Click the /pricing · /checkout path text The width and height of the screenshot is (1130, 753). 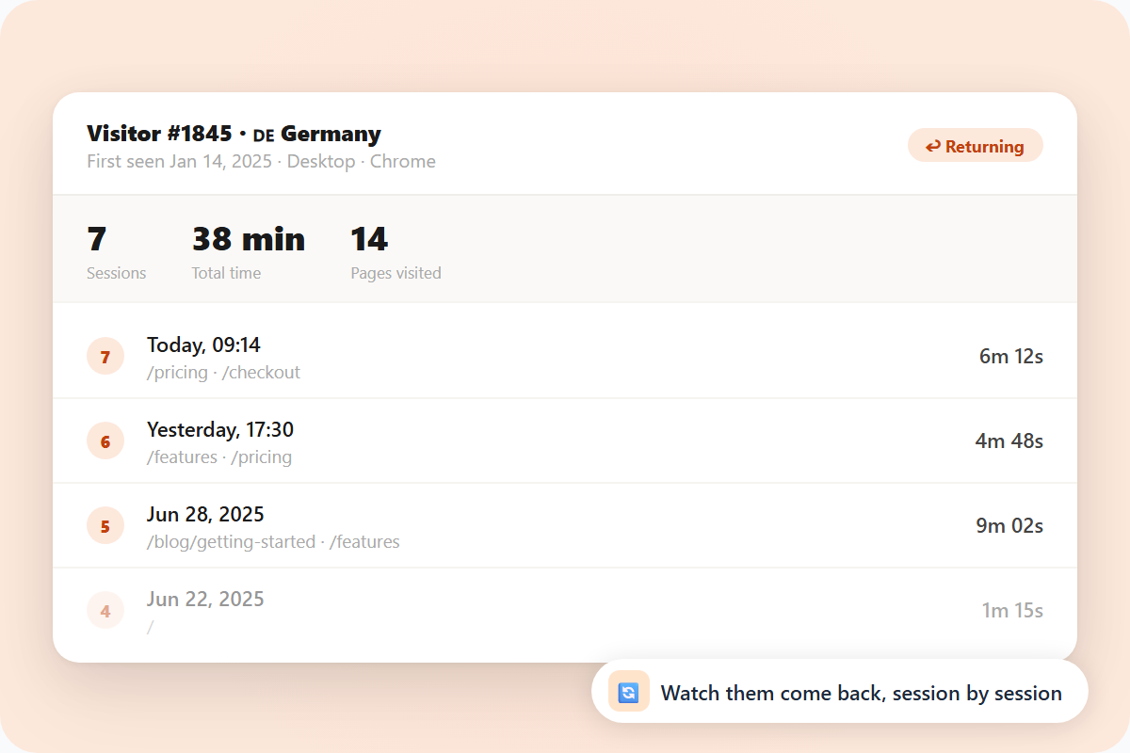click(223, 372)
